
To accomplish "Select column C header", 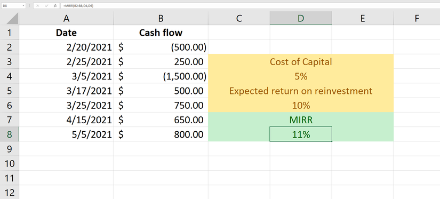I will (x=239, y=19).
